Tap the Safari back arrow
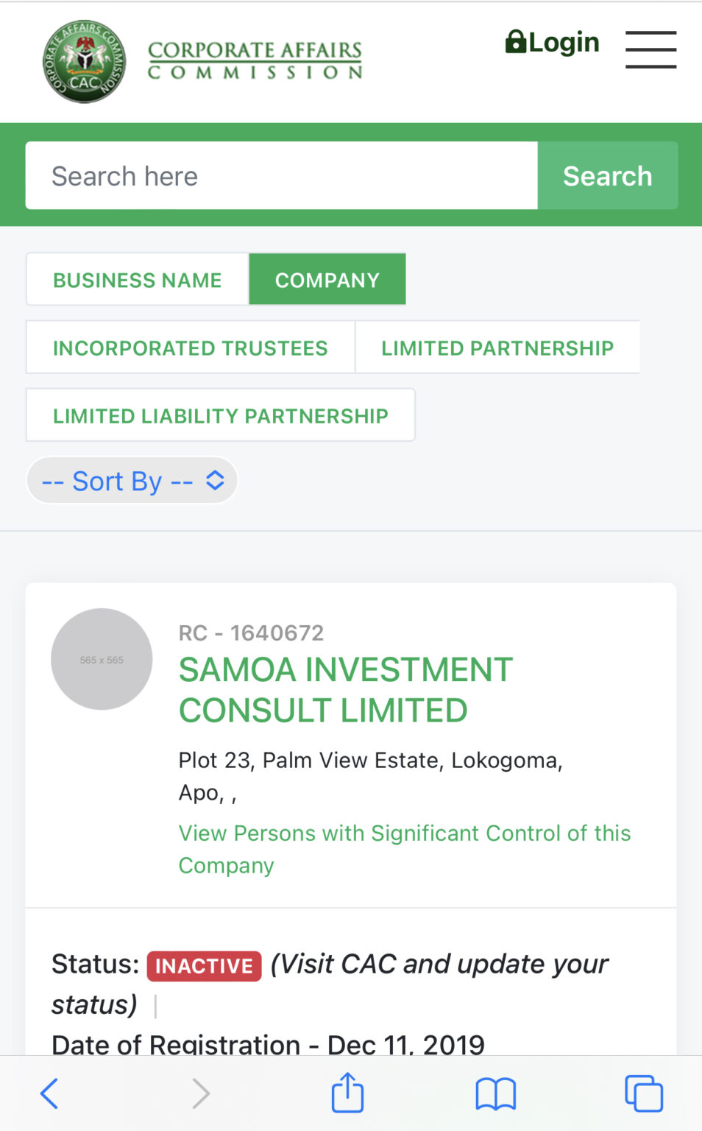The image size is (702, 1131). click(x=49, y=1093)
